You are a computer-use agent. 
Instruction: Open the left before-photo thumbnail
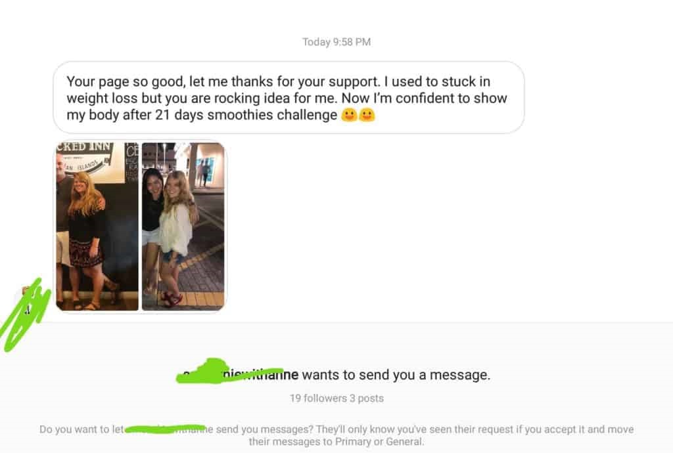[97, 226]
